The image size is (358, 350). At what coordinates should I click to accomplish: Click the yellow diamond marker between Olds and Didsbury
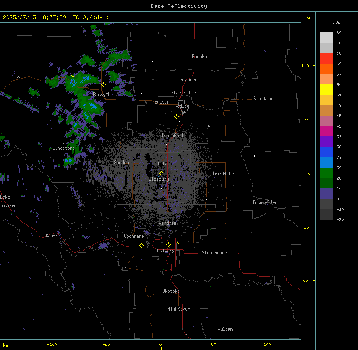(161, 173)
